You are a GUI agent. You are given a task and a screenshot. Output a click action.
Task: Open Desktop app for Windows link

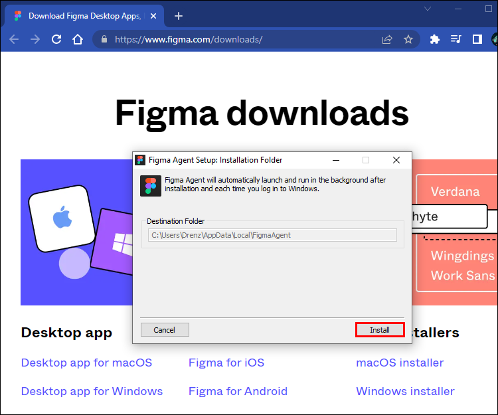92,391
